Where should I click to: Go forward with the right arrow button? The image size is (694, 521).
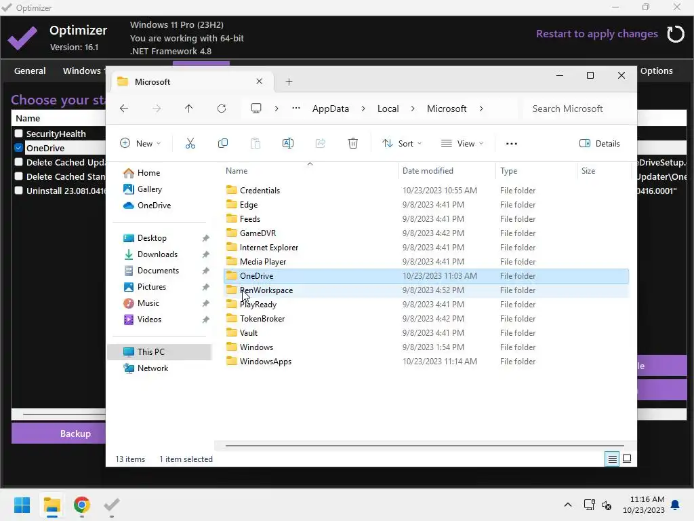[x=157, y=109]
